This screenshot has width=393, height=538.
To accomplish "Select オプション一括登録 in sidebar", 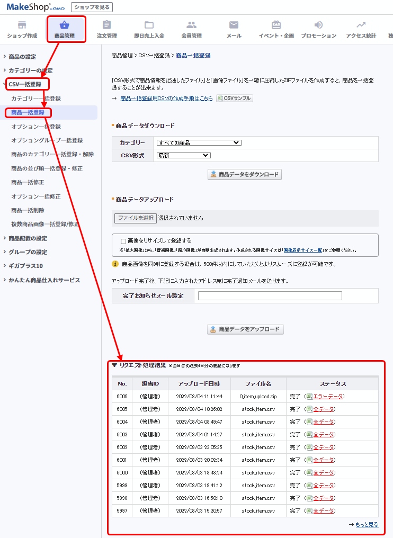I will click(36, 127).
